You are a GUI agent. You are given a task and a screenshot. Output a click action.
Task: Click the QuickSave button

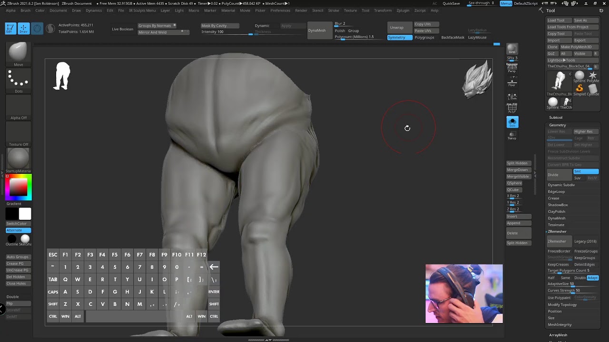[451, 3]
